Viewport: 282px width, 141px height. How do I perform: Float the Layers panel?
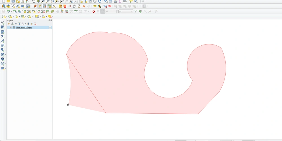tap(49, 20)
